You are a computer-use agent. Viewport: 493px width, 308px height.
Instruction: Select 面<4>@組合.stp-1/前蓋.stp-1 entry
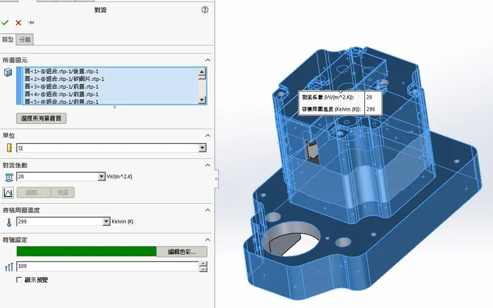[61, 94]
